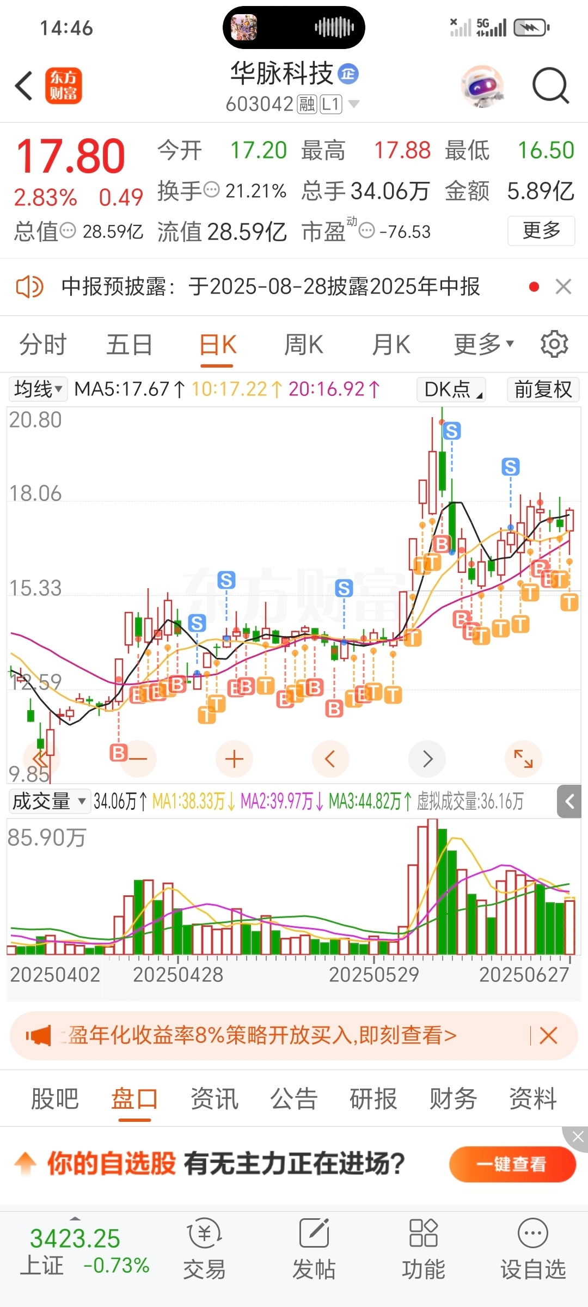The height and width of the screenshot is (1307, 588).
Task: Tap the MA5:17.67 value label
Action: click(x=130, y=389)
